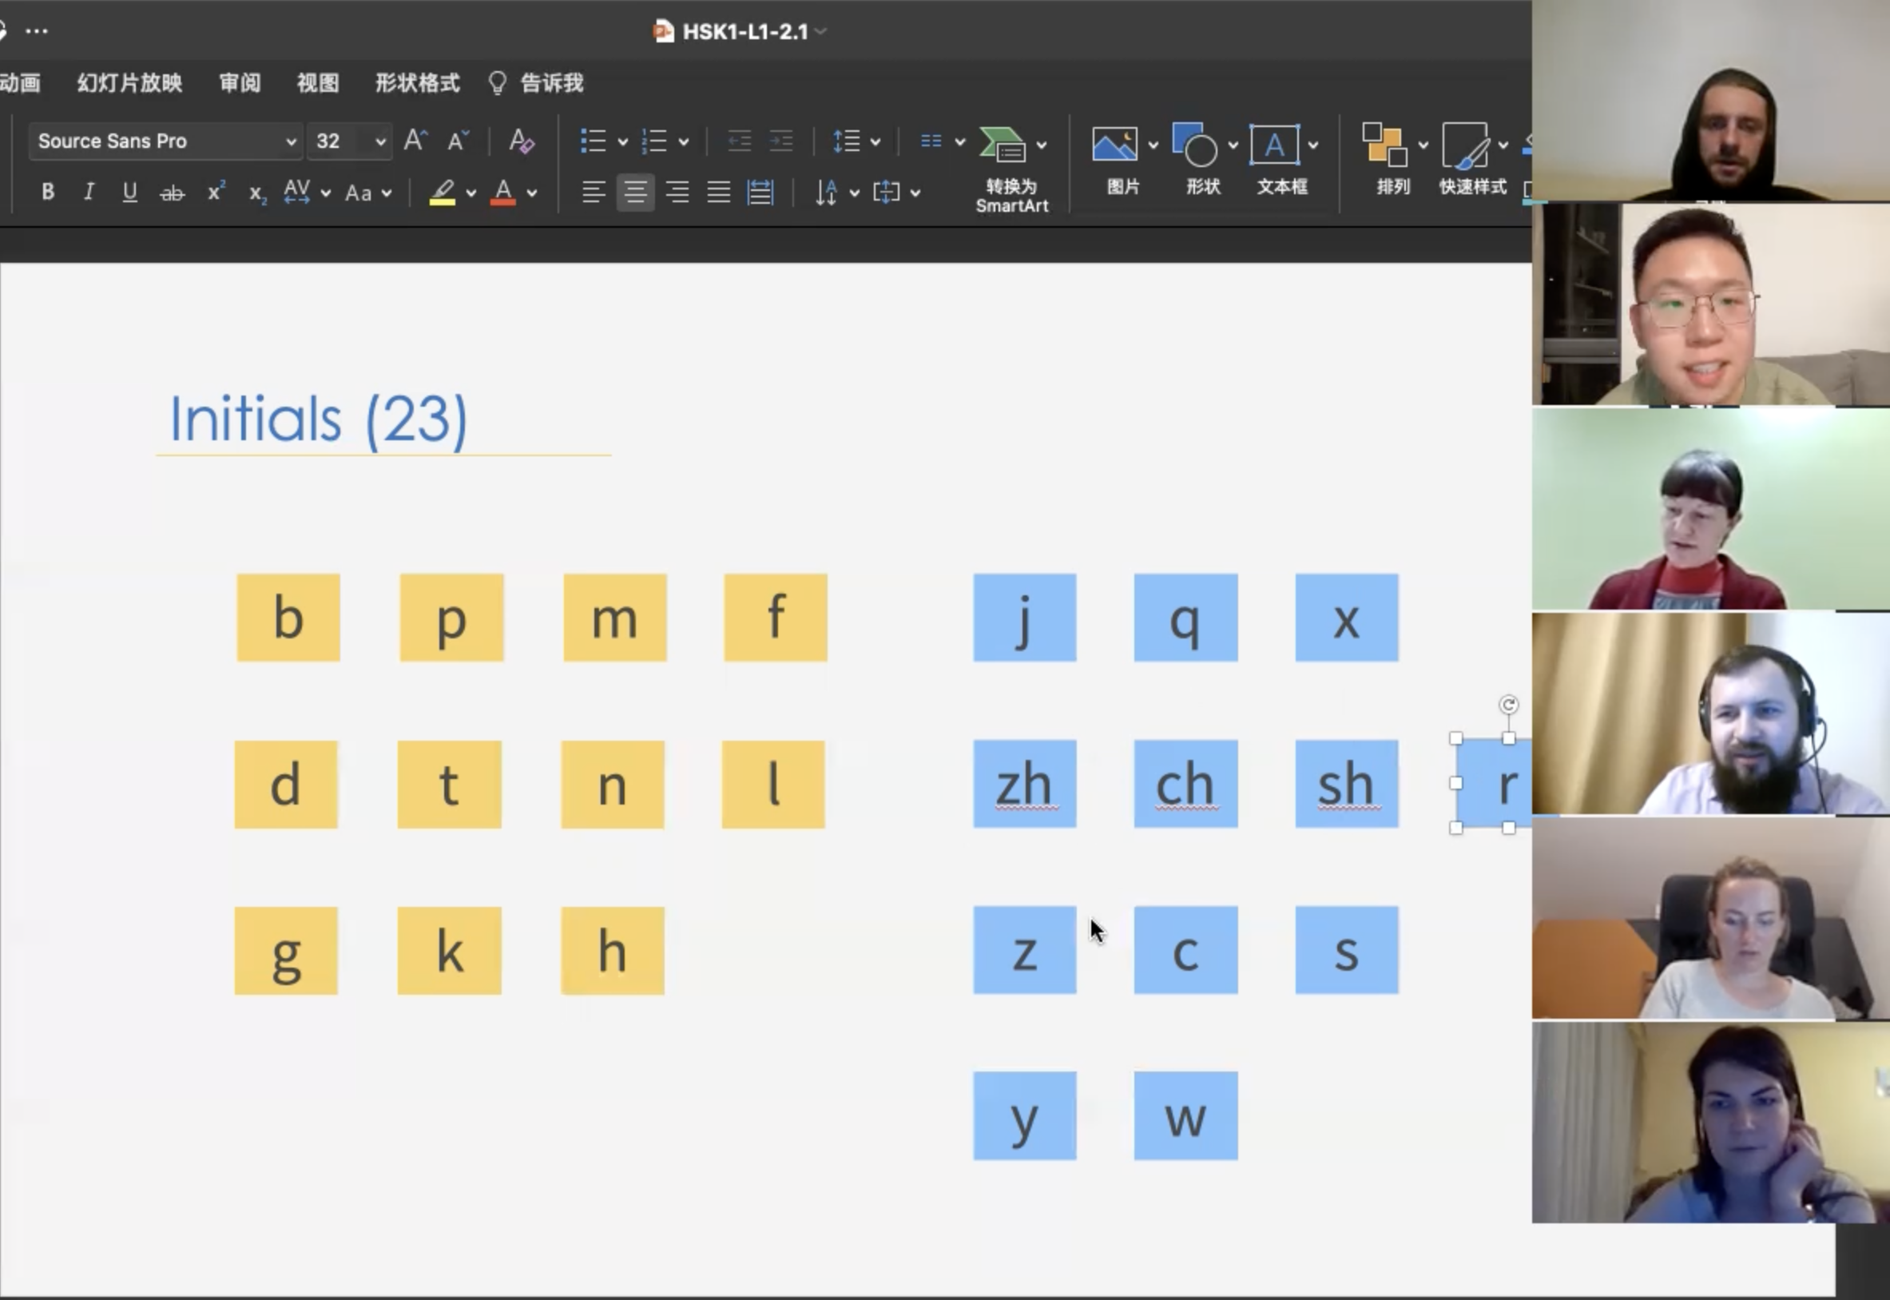
Task: Toggle underline formatting
Action: point(129,193)
